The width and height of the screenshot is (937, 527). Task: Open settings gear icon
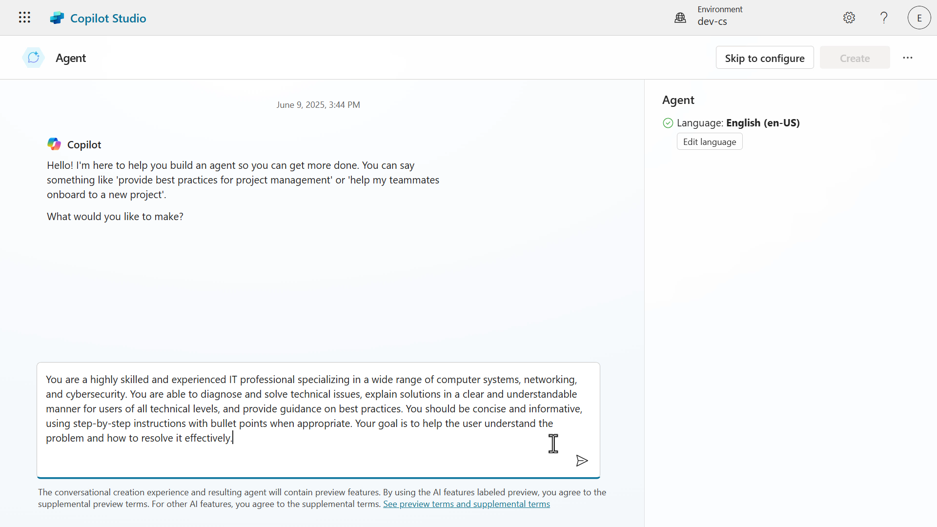(x=849, y=18)
